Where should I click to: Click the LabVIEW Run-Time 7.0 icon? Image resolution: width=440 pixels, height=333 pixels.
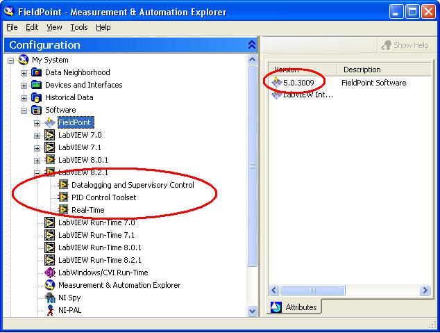pos(50,222)
